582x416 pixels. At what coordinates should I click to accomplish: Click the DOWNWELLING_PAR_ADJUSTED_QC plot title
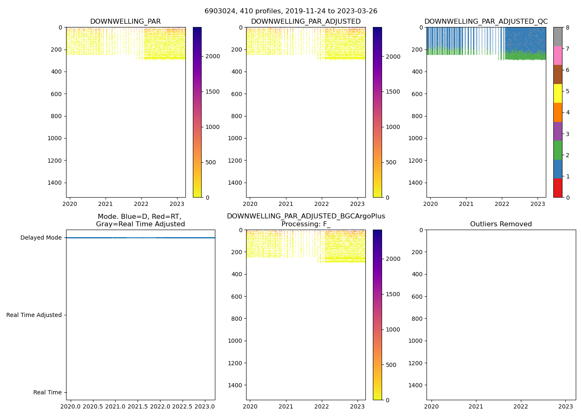tap(486, 22)
